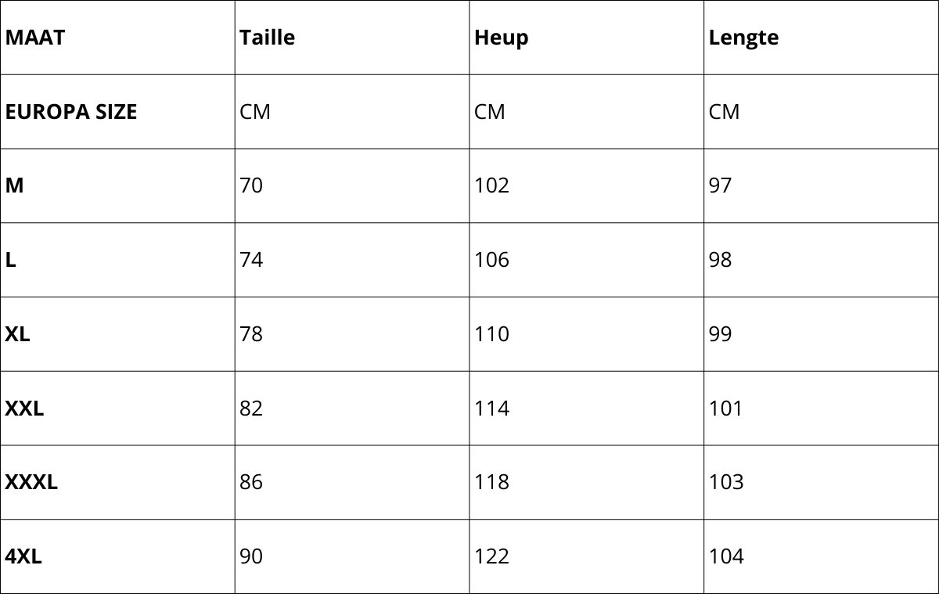Click the XL size row label

click(18, 334)
